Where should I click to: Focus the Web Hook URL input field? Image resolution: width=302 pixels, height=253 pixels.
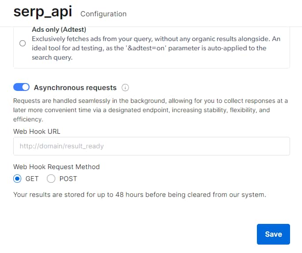coord(152,146)
